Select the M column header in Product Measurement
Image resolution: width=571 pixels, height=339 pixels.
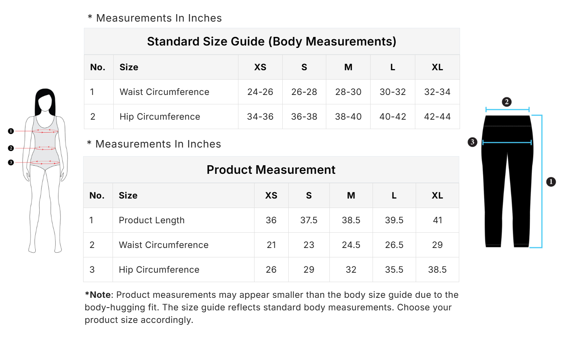tap(351, 196)
